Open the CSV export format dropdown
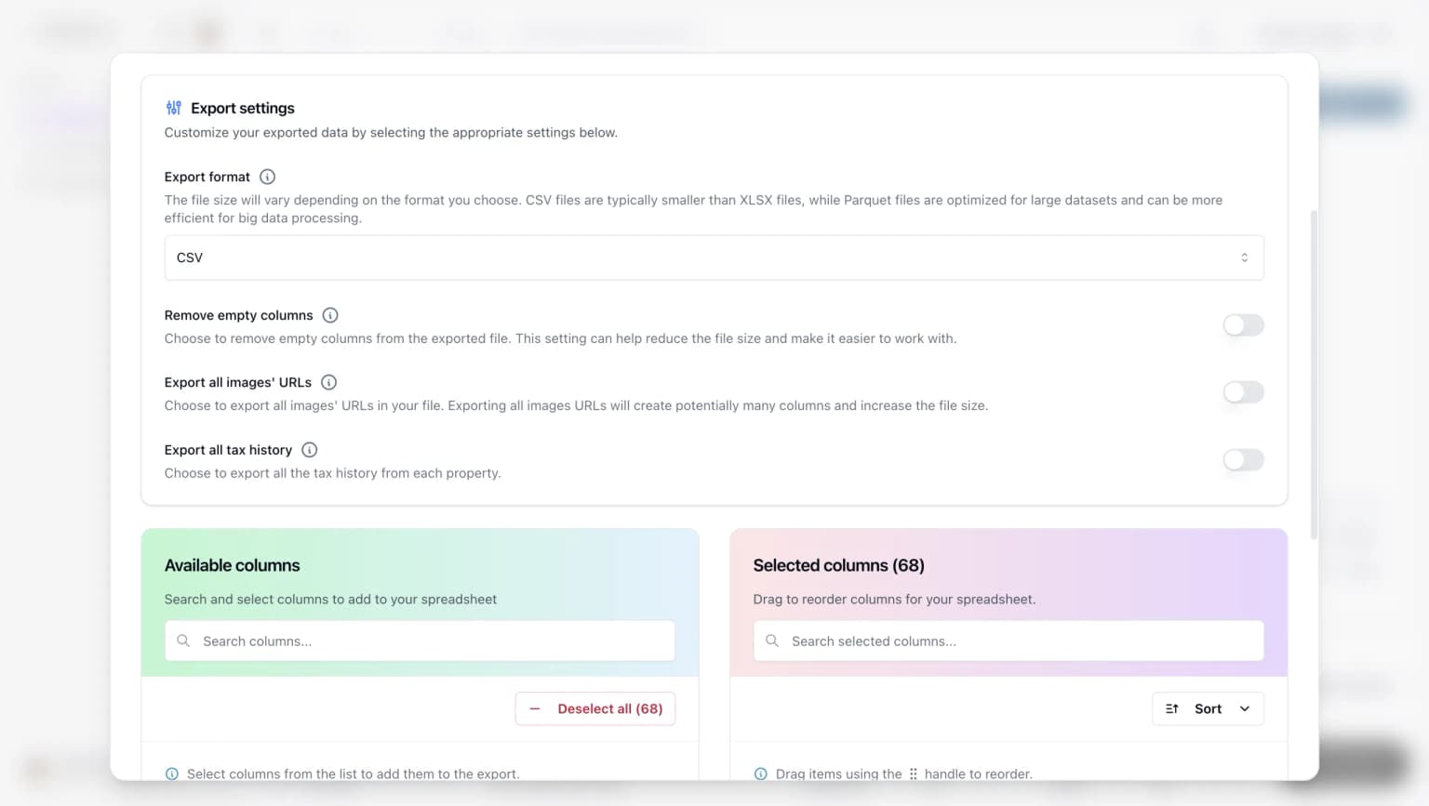Screen dimensions: 1429x806 pos(714,258)
